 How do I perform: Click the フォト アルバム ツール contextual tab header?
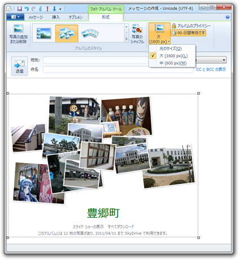coord(106,9)
